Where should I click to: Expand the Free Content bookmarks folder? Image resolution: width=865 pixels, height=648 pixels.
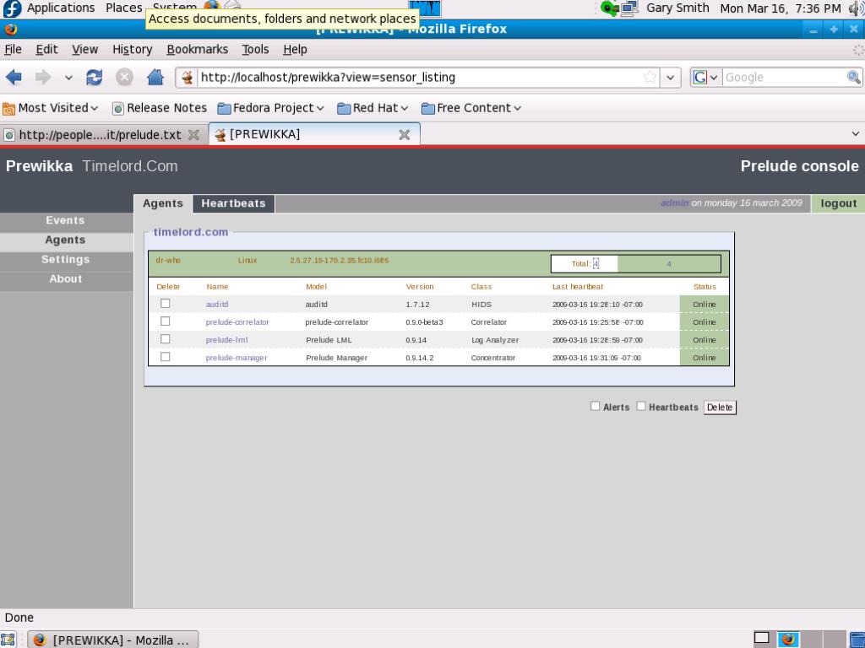[471, 108]
